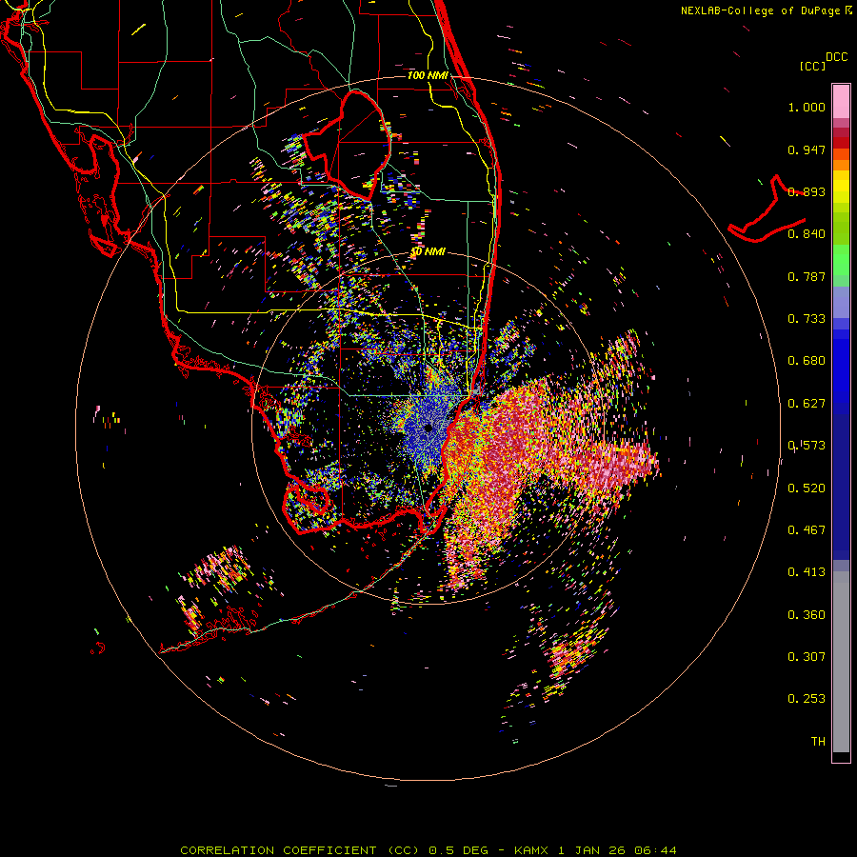Click the 50 NMI range ring label
This screenshot has height=857, width=857.
pos(428,251)
